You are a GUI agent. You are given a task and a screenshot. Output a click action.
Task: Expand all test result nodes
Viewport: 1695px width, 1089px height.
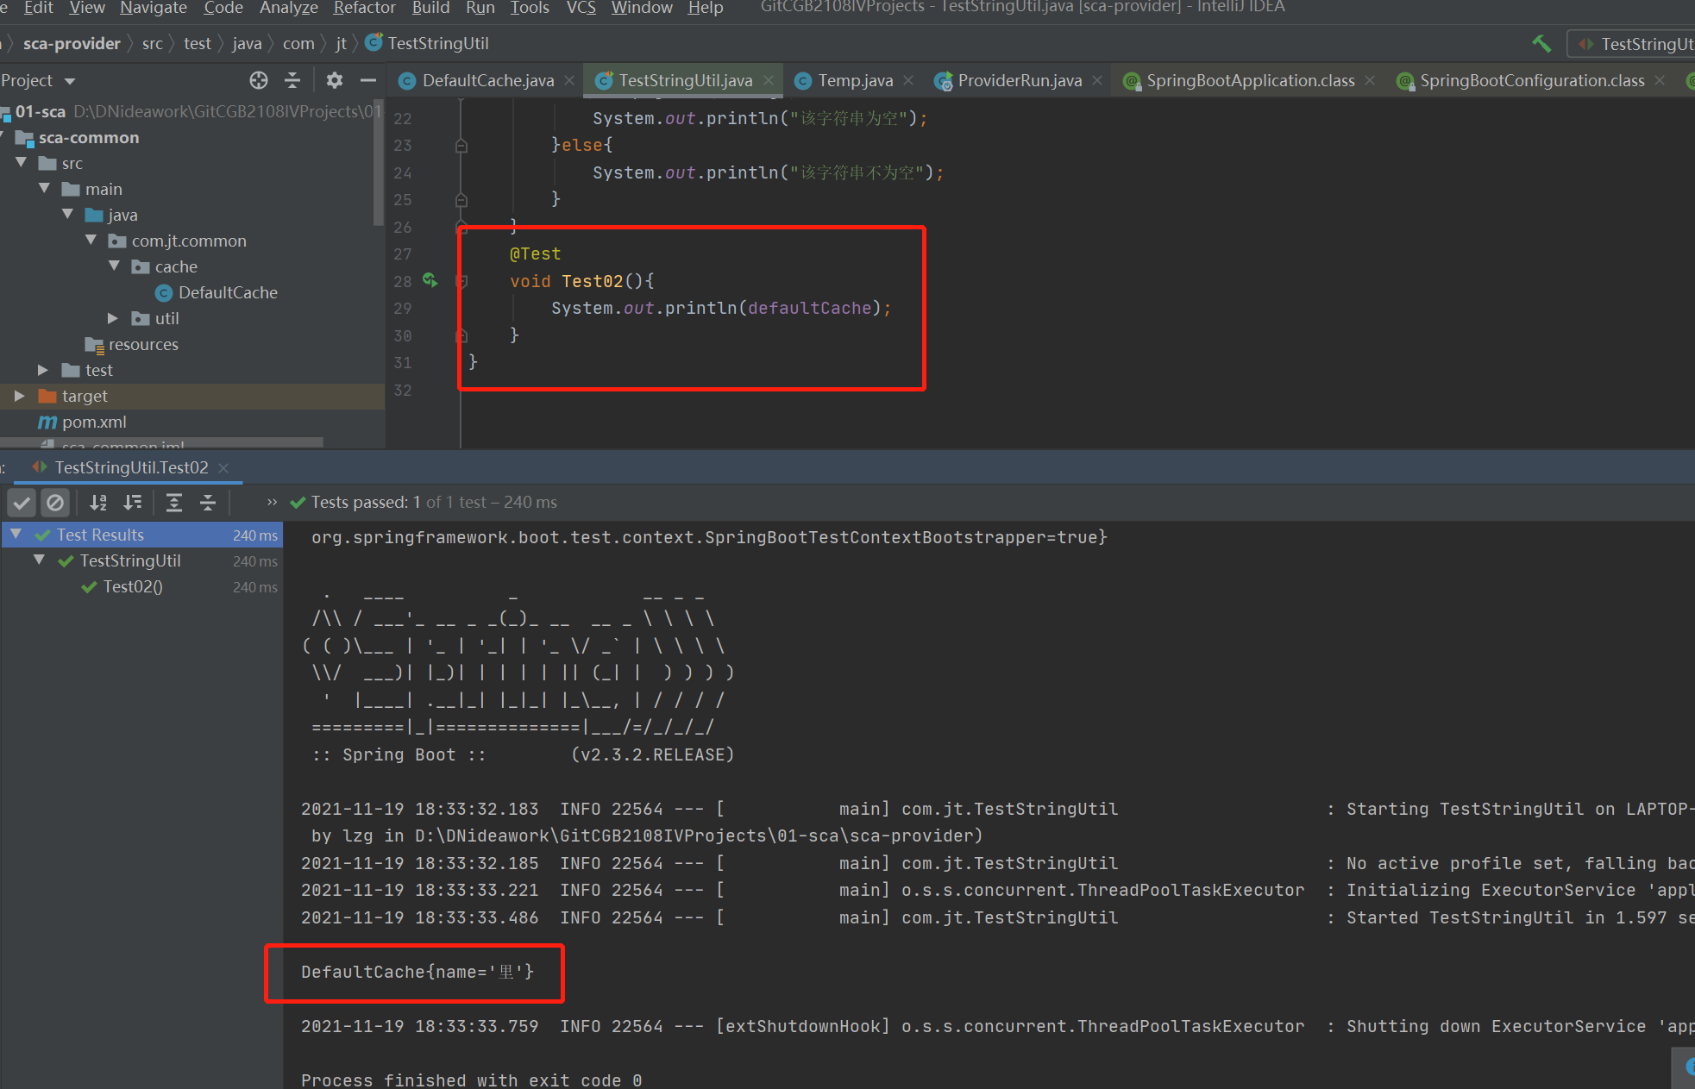click(x=174, y=503)
